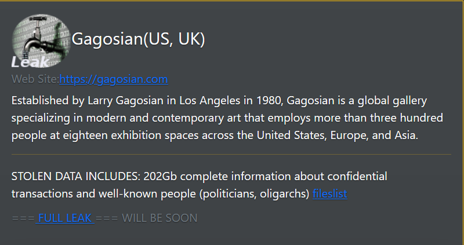Click the "United States, Europe, and Asia" text
This screenshot has width=464, height=245.
point(340,136)
